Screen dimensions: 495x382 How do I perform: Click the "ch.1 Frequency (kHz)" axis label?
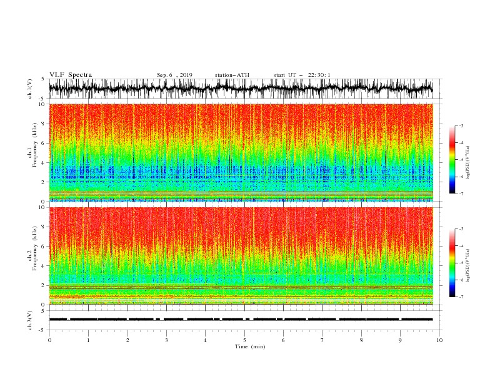pos(32,145)
